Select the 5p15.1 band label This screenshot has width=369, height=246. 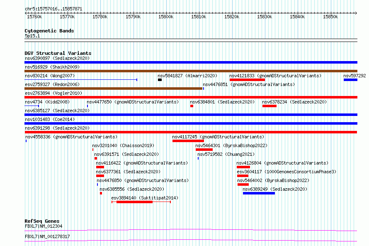(32, 36)
